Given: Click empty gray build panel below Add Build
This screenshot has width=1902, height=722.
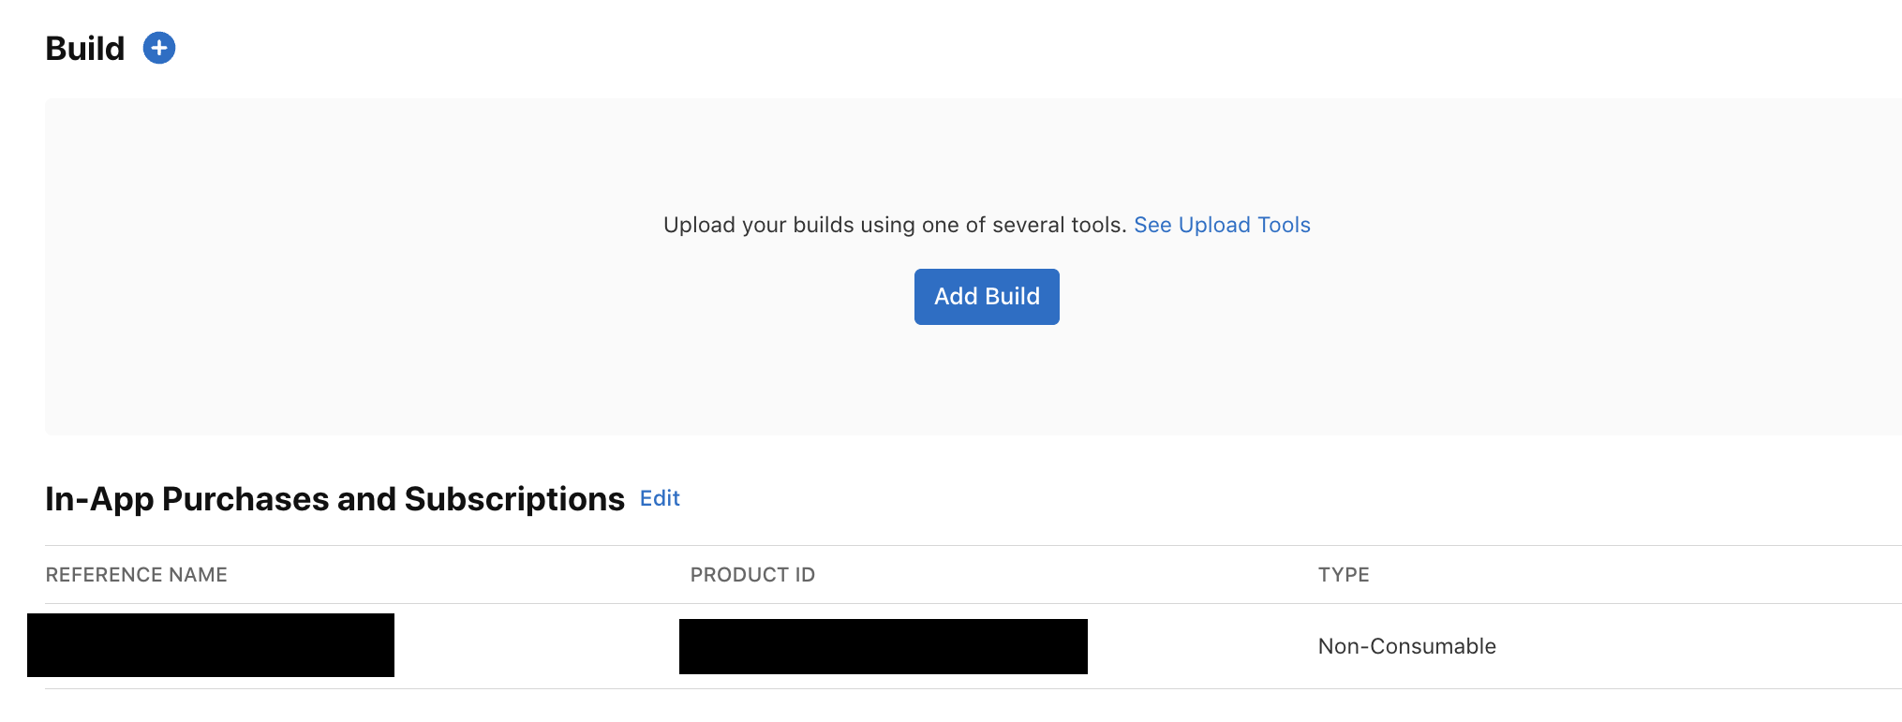Looking at the screenshot, I should (x=987, y=379).
